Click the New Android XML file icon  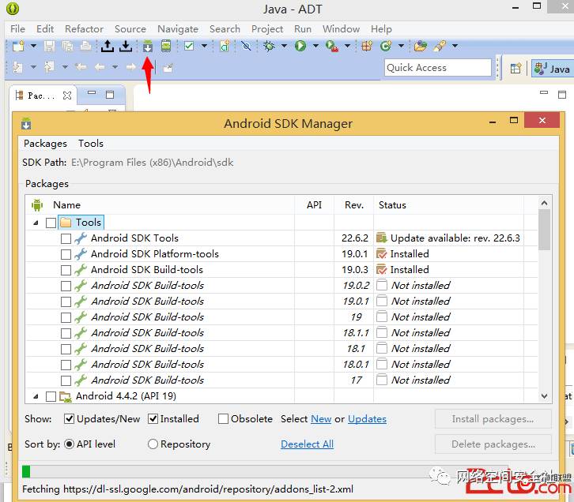tap(225, 46)
